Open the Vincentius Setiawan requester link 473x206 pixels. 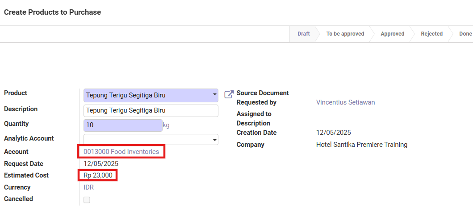(x=345, y=102)
